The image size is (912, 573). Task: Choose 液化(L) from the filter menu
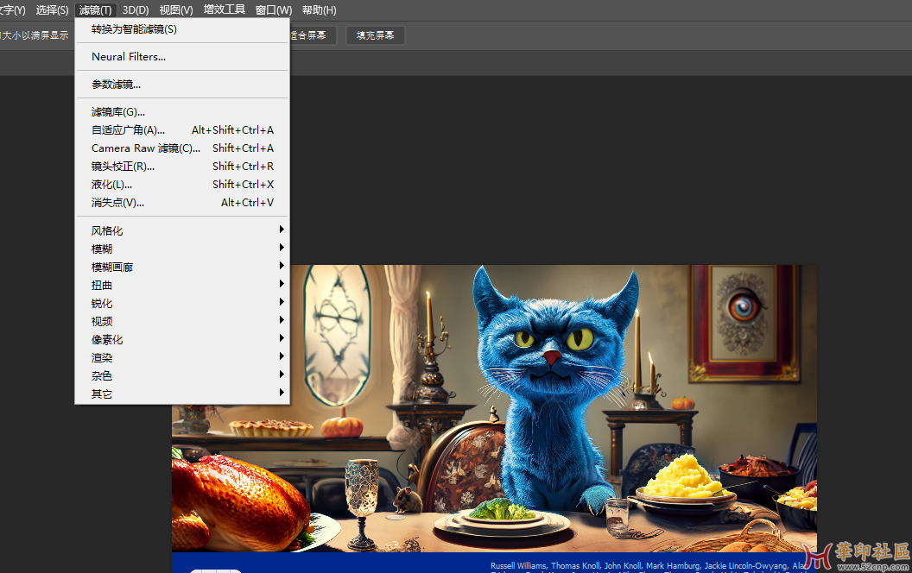click(112, 185)
